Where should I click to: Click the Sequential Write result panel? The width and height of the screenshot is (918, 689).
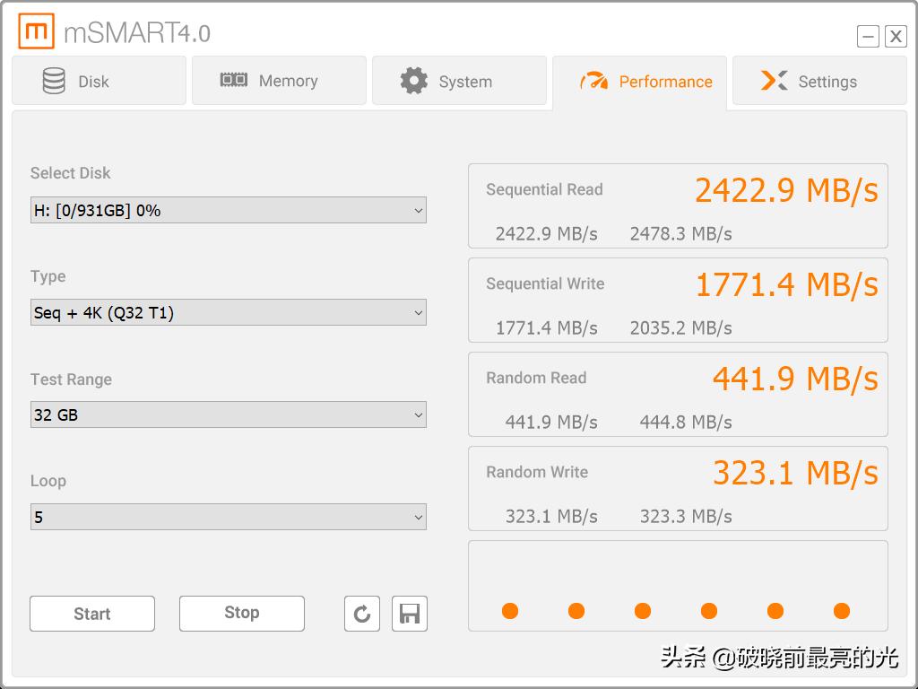(678, 301)
